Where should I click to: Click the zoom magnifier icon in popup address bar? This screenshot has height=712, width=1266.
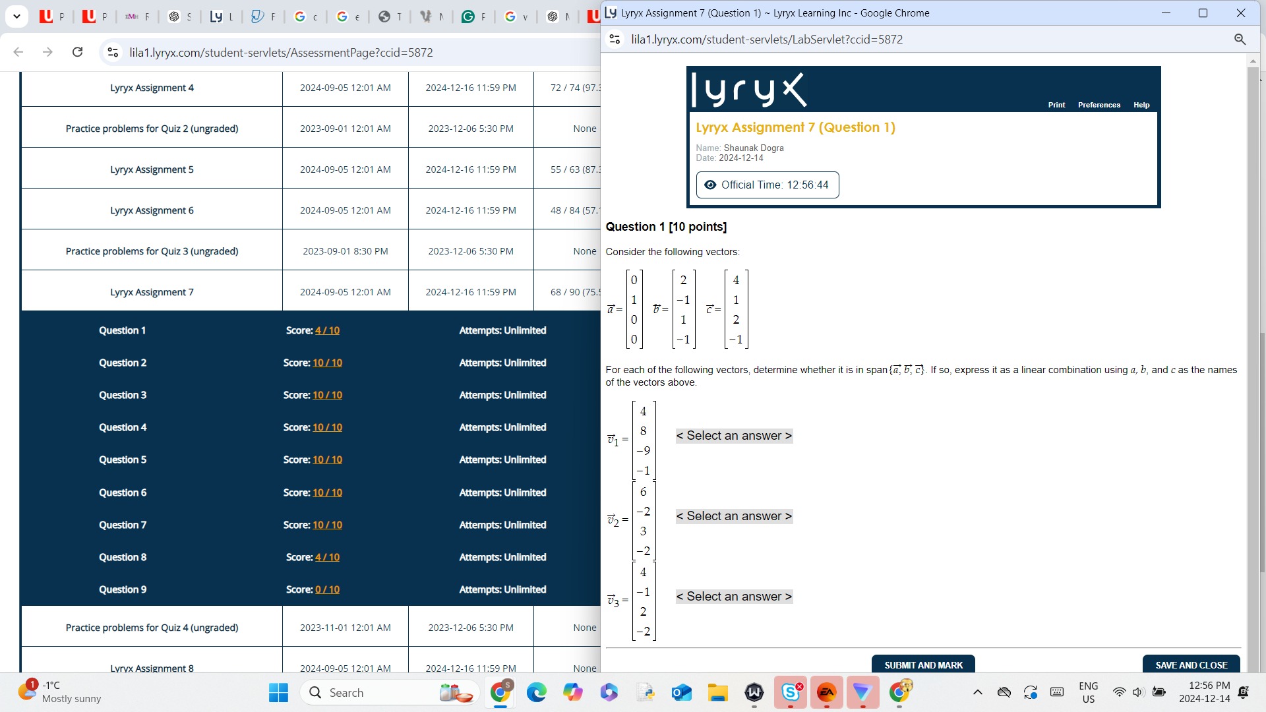(x=1240, y=40)
